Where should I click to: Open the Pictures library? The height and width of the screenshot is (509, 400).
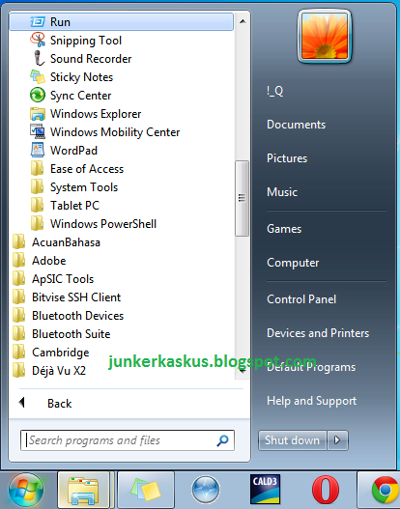coord(287,158)
